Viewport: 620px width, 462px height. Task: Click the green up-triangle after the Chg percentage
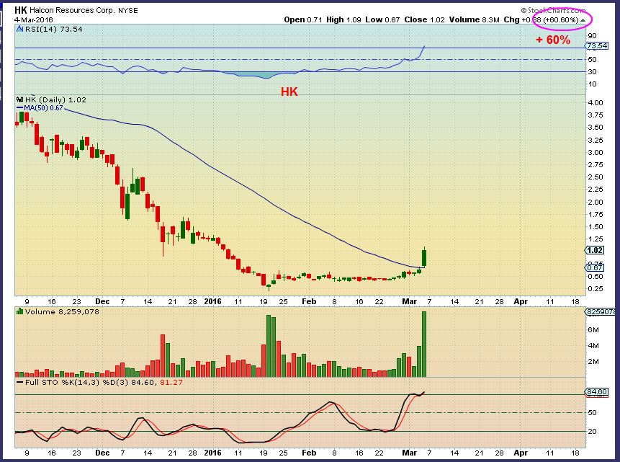pos(583,19)
